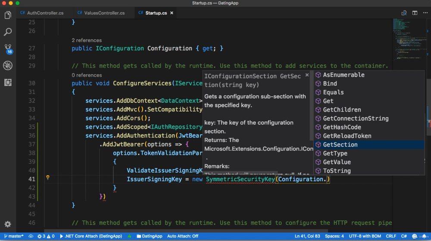The image size is (431, 241).
Task: Start .NET Core Attach (DatingApp) debugging
Action: (91, 236)
